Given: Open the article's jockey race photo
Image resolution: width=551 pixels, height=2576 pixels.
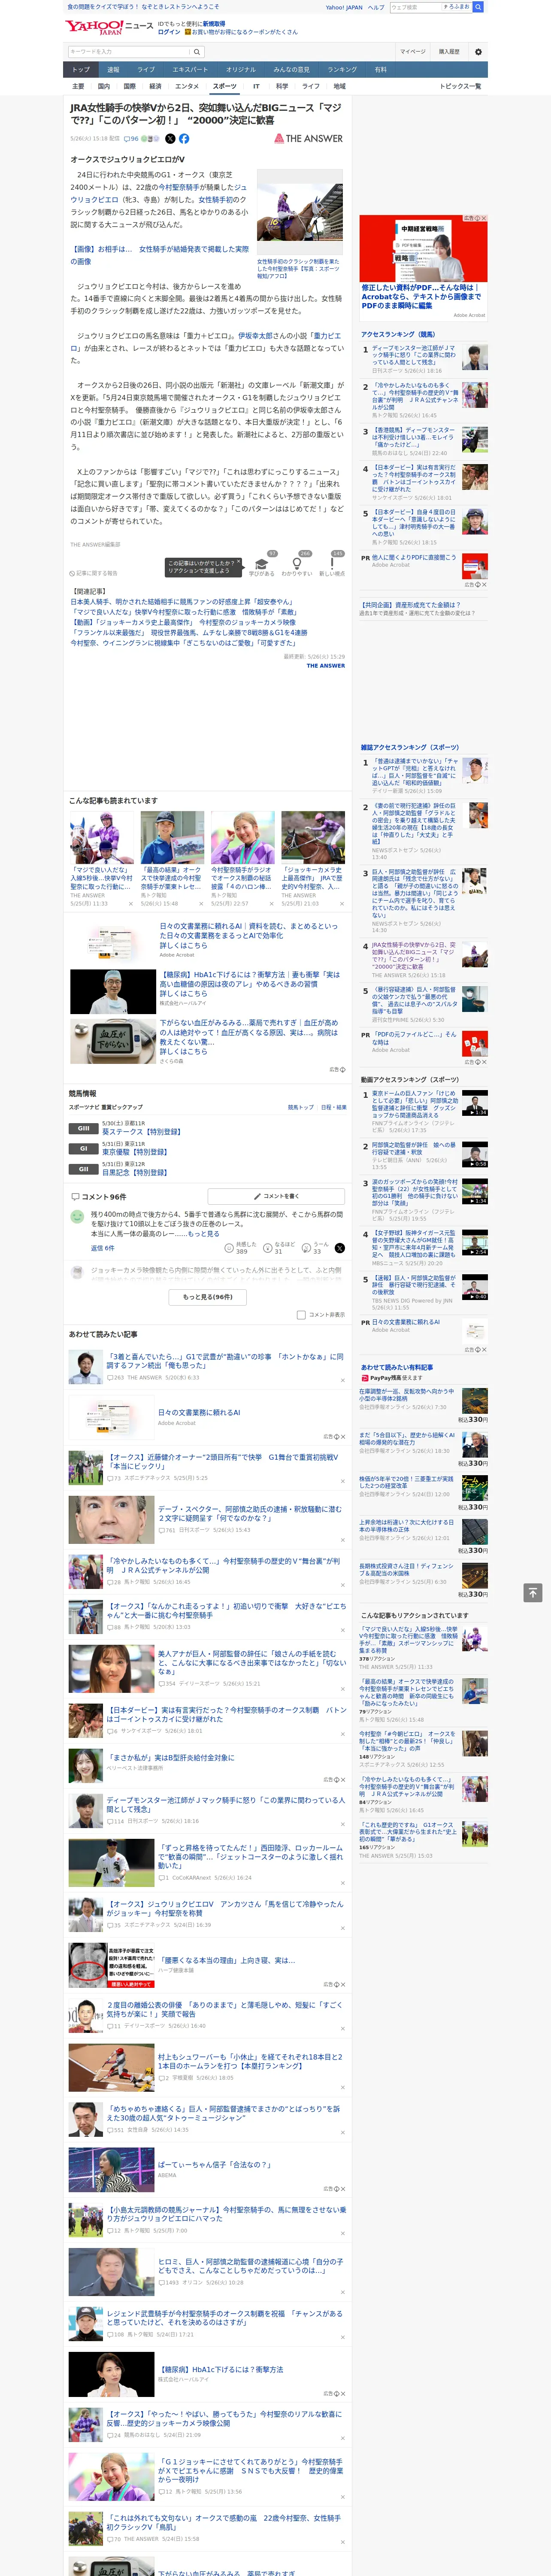Looking at the screenshot, I should pyautogui.click(x=300, y=213).
